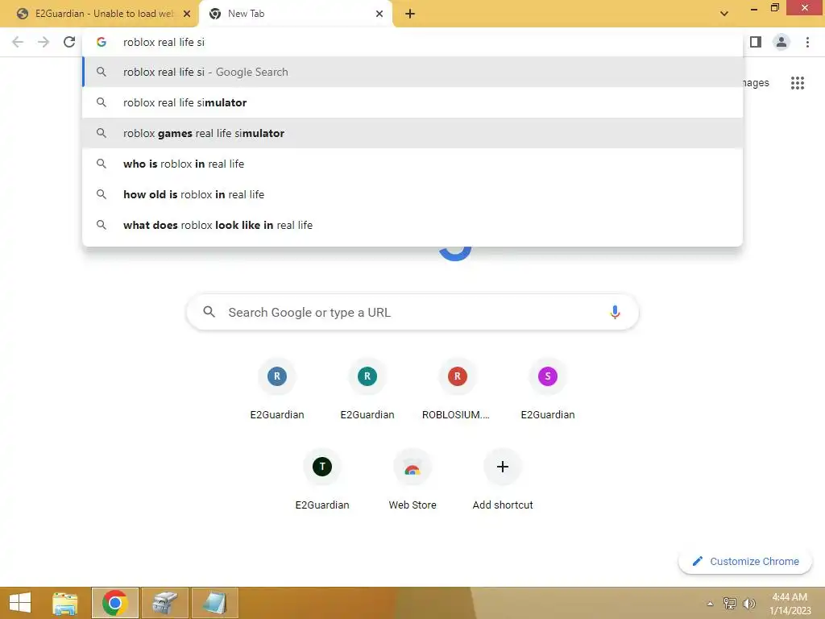The image size is (825, 619).
Task: Pick 'what does roblox look like in real life'
Action: coord(412,225)
